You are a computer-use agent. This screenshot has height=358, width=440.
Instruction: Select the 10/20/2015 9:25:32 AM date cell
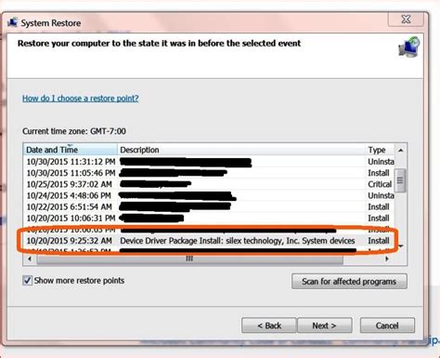70,241
